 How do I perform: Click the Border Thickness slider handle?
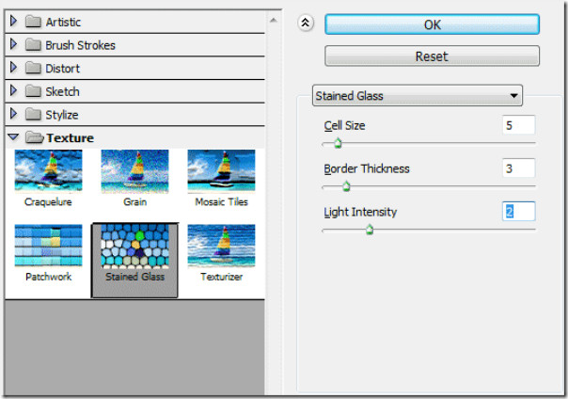pyautogui.click(x=346, y=186)
